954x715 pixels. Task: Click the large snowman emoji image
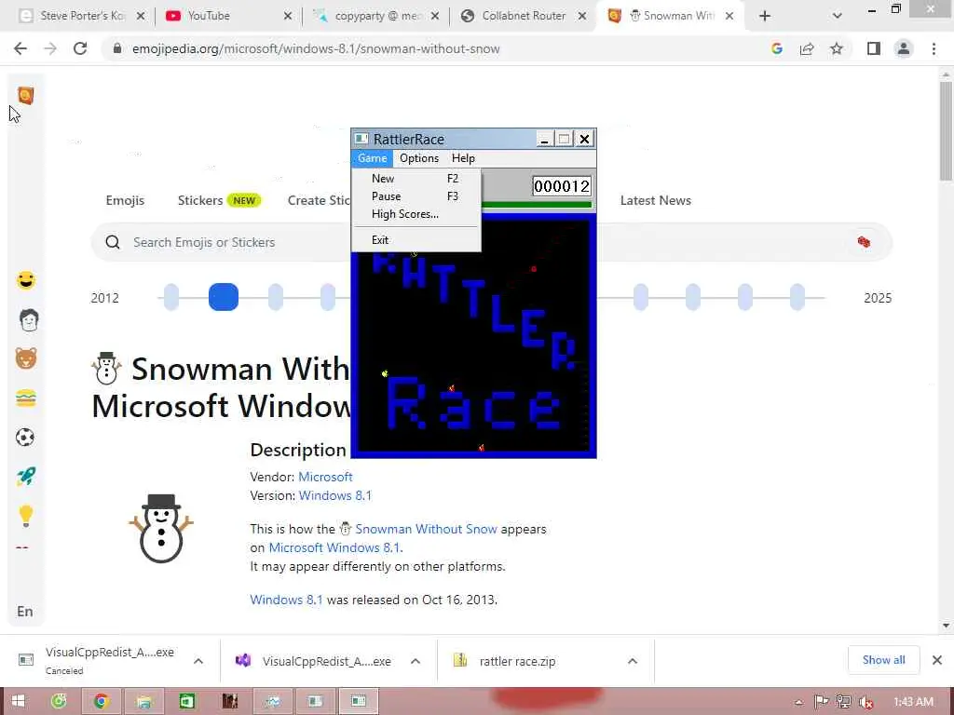click(x=160, y=528)
